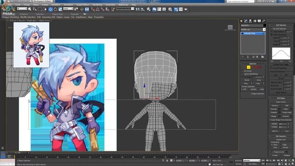This screenshot has width=295, height=166.
Task: Open the Graph Editors menu
Action: pos(83,5)
